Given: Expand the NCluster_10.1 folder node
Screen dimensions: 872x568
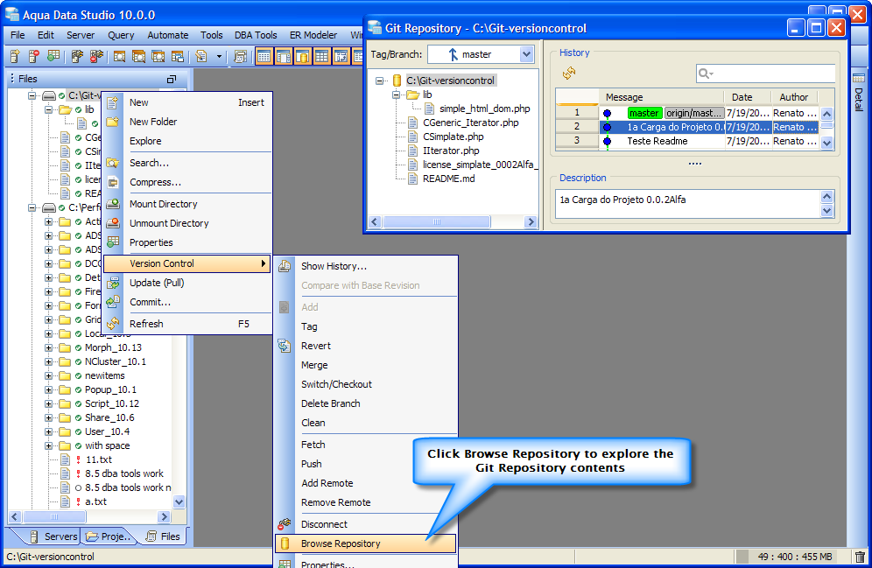Looking at the screenshot, I should [48, 361].
